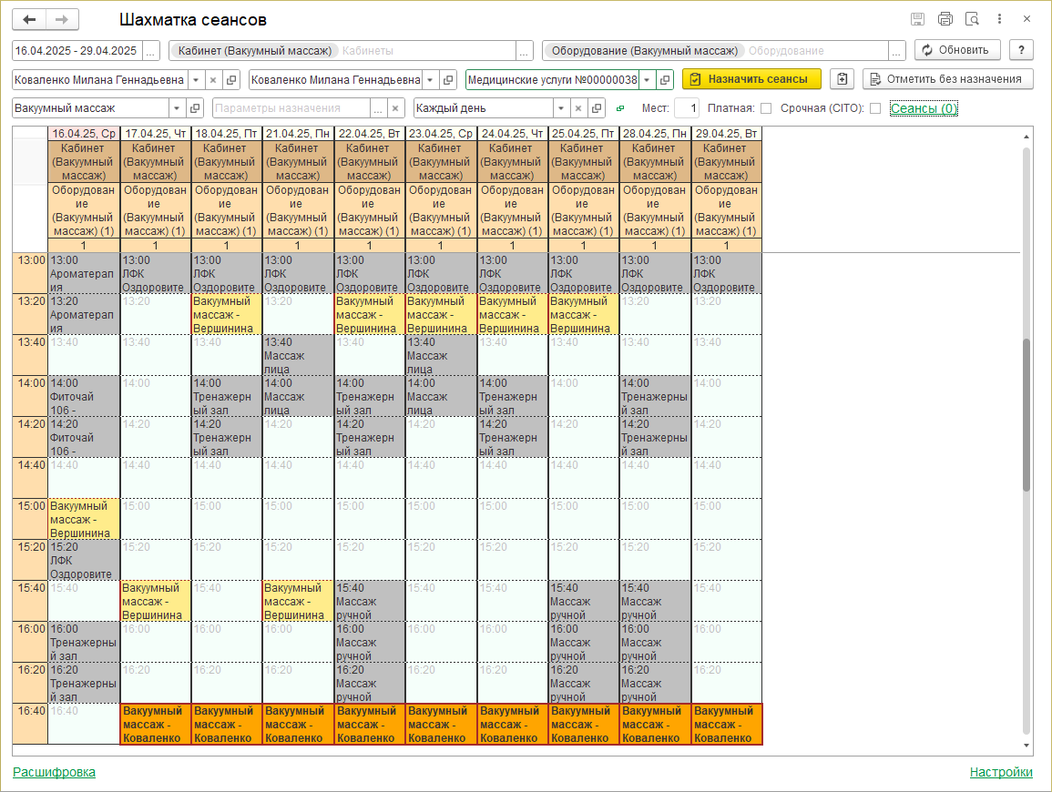Click the question mark help button
The image size is (1052, 792).
click(x=1021, y=50)
